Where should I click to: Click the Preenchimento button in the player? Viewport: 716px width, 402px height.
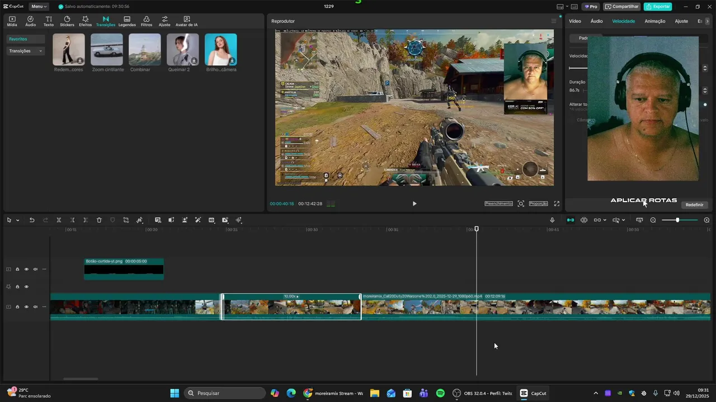click(498, 204)
